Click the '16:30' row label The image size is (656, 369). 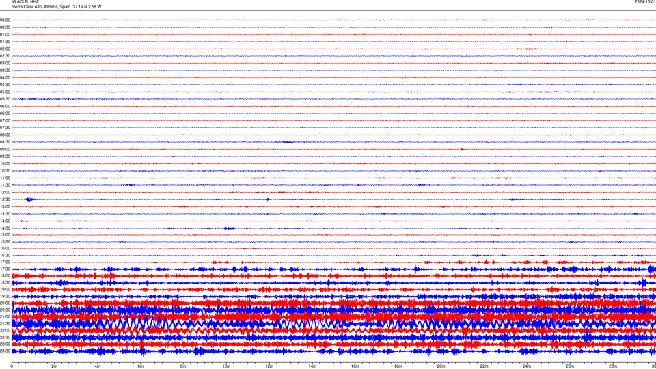(x=5, y=255)
